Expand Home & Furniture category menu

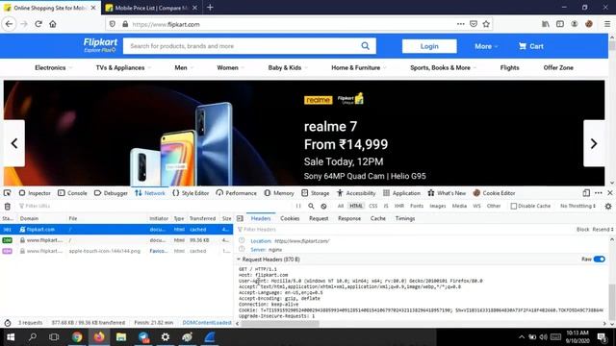pos(358,68)
